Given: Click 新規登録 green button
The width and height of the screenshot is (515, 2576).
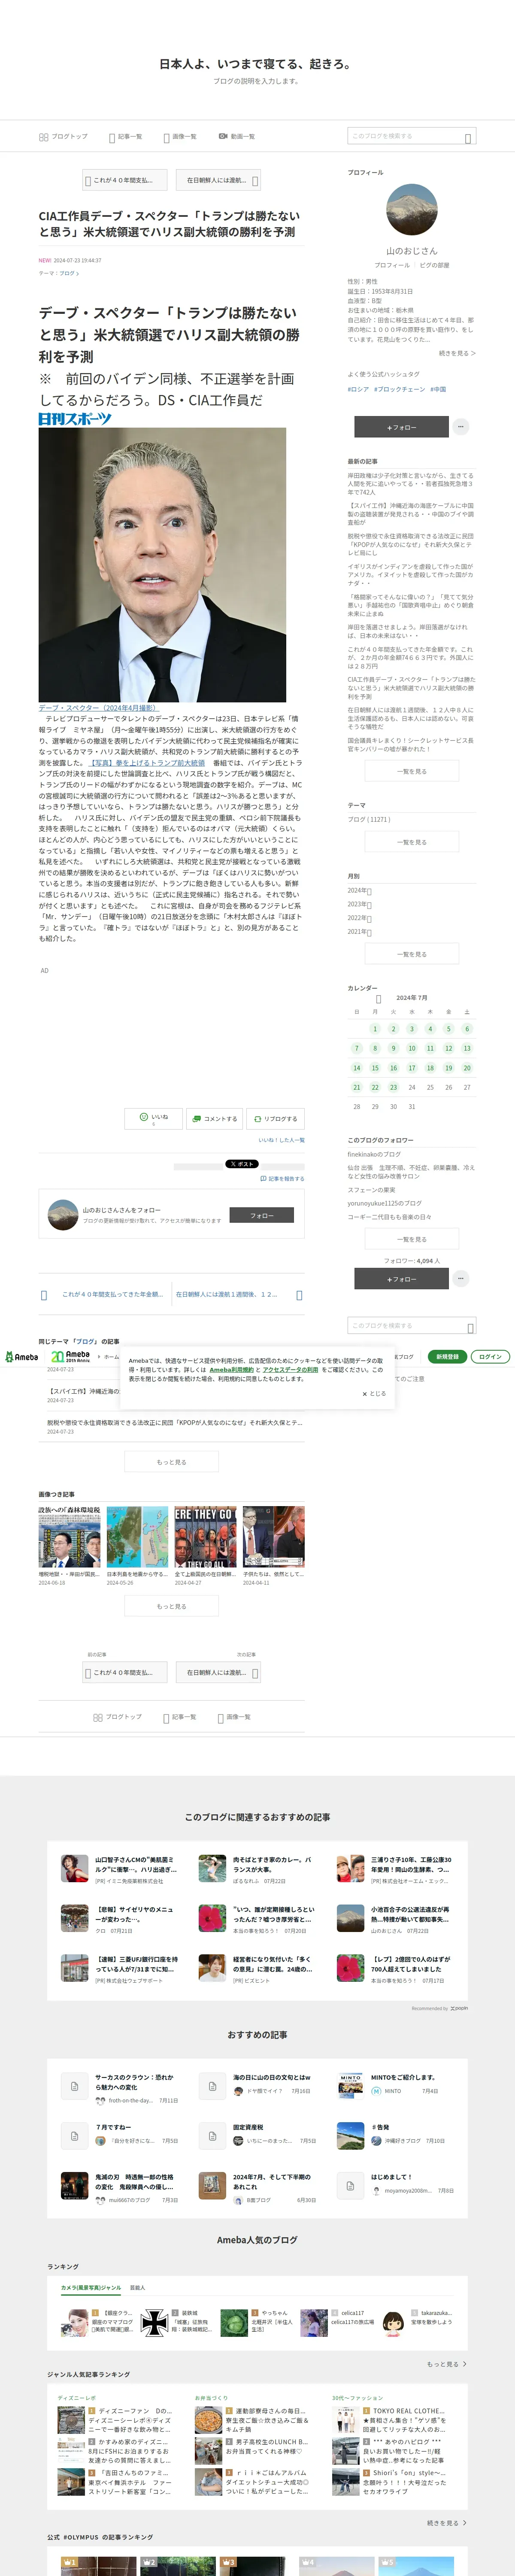Looking at the screenshot, I should 447,1357.
